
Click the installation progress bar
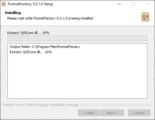coord(77,38)
